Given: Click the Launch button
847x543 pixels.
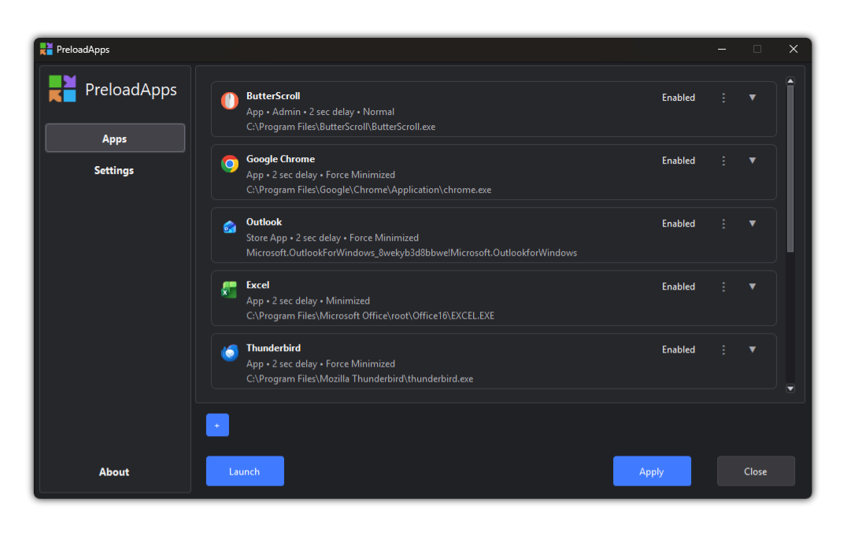Looking at the screenshot, I should [246, 471].
